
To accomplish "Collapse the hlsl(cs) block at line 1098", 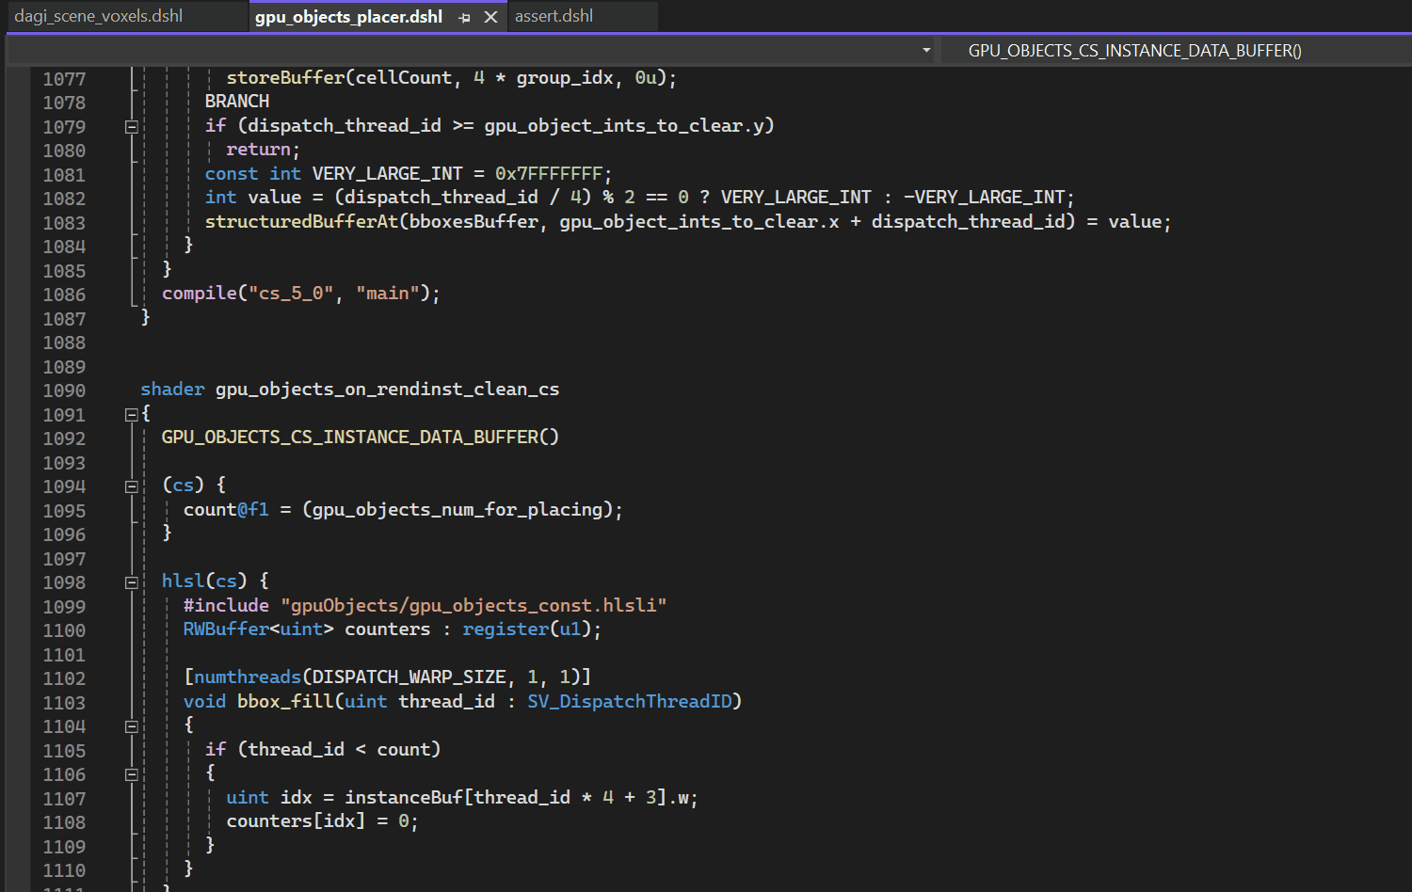I will [132, 581].
